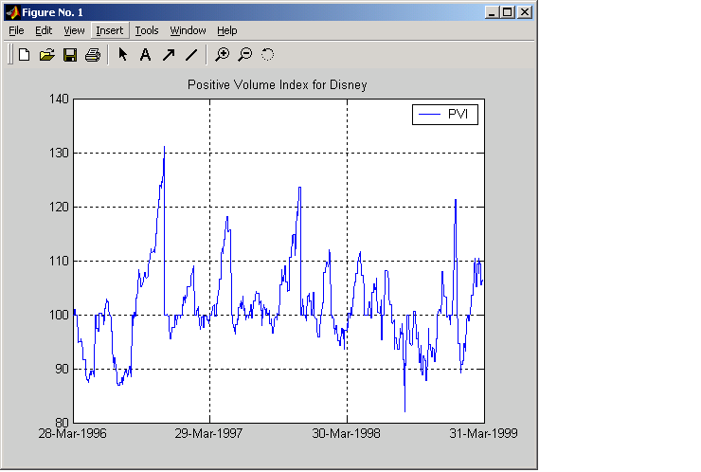
Task: Click the y-axis tick label 120
Action: click(59, 208)
